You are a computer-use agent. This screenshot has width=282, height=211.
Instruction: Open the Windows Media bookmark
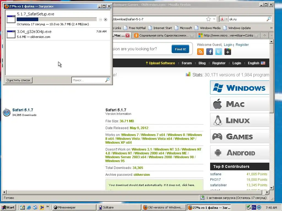[208, 28]
